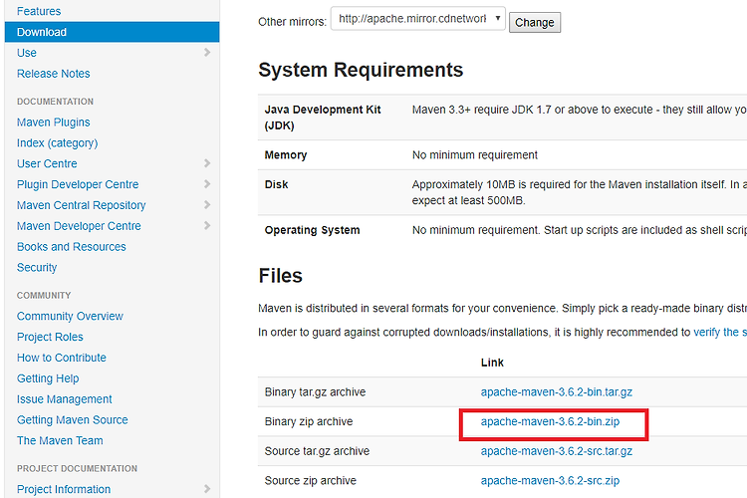Open Getting Maven Source link
Viewport: 747px width, 498px height.
pyautogui.click(x=73, y=420)
